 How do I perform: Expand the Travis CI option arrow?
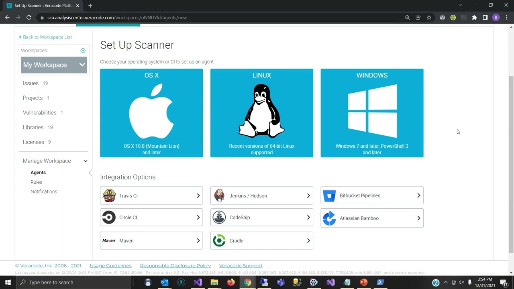coord(198,195)
